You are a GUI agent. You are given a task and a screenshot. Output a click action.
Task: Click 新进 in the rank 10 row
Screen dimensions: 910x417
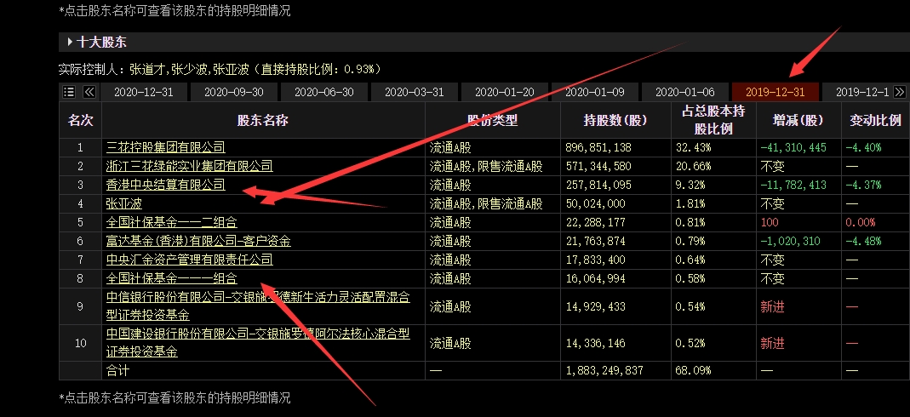click(x=772, y=343)
